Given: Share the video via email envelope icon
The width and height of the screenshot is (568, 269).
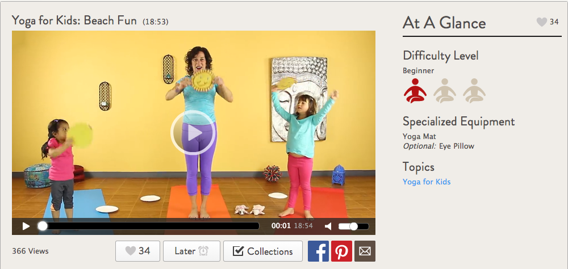Looking at the screenshot, I should coord(365,251).
